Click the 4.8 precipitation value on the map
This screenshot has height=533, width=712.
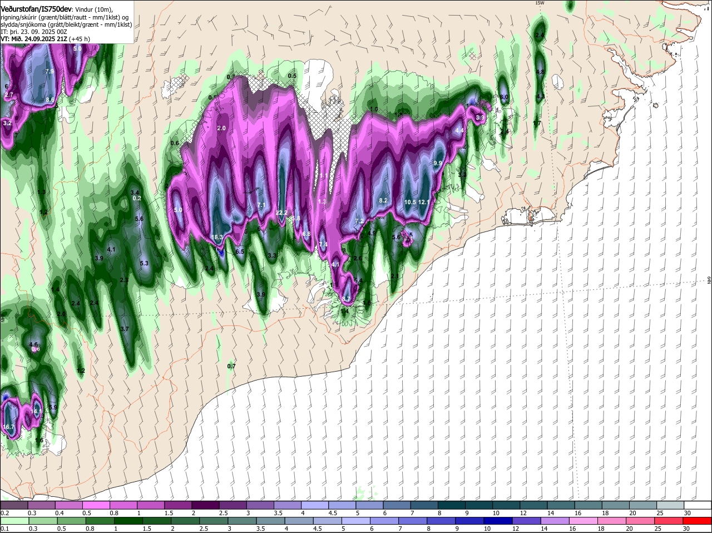[x=540, y=72]
